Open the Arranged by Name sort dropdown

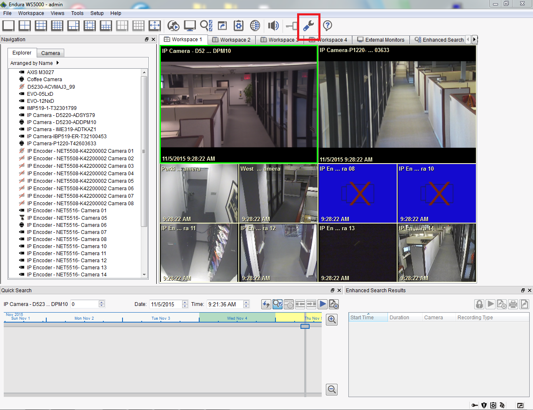[35, 63]
